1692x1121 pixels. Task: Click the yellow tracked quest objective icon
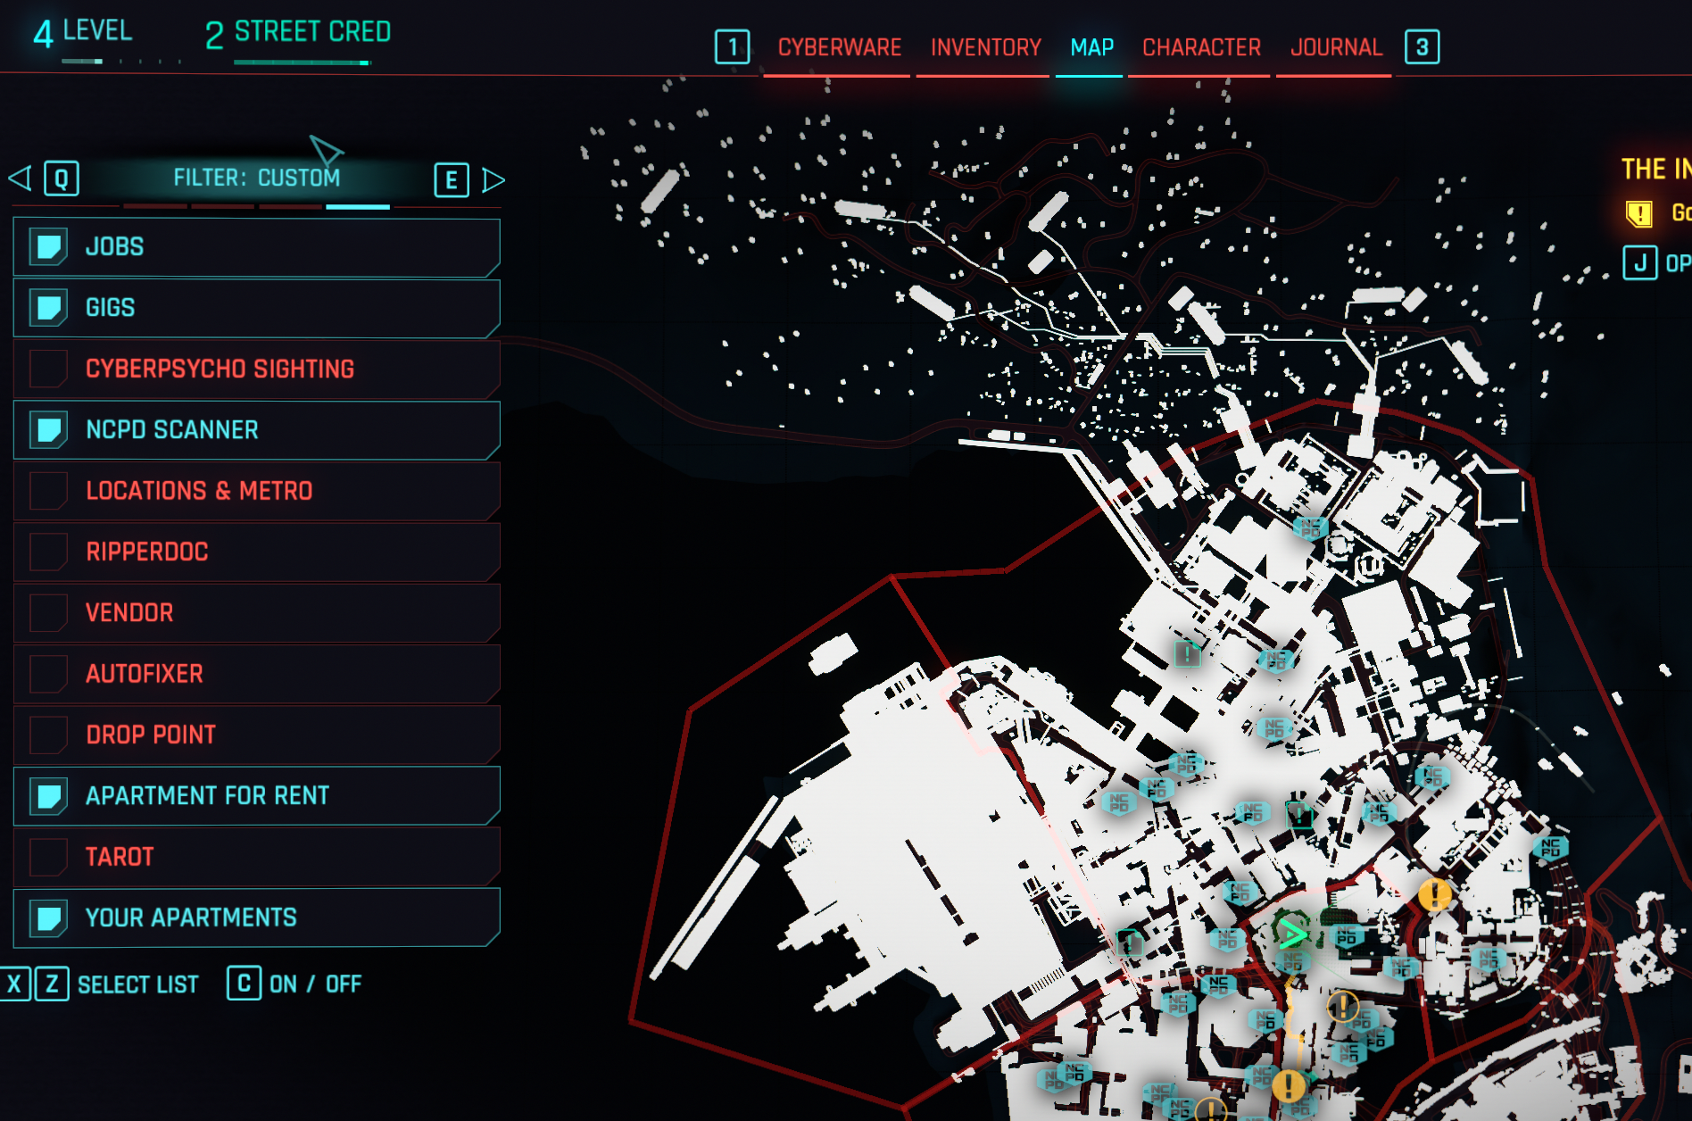1639,213
